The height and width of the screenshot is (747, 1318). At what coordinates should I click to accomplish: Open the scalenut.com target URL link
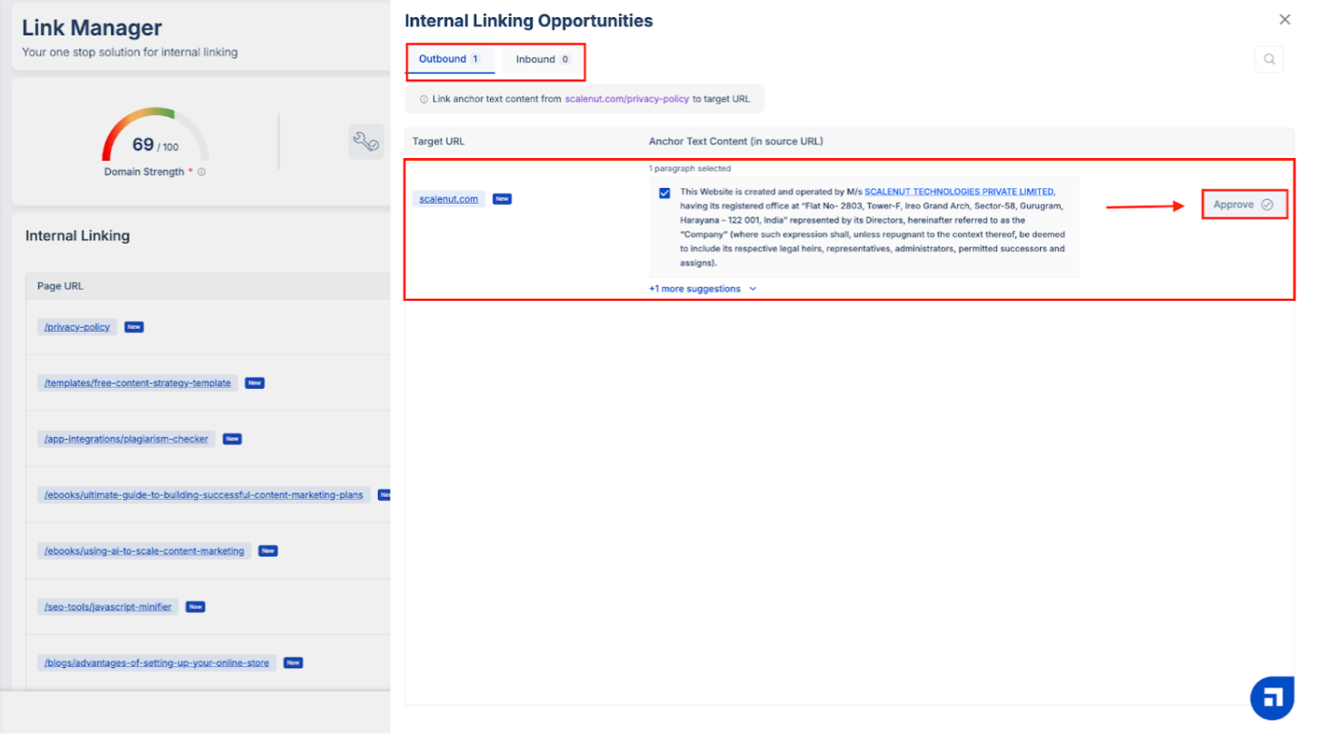448,199
